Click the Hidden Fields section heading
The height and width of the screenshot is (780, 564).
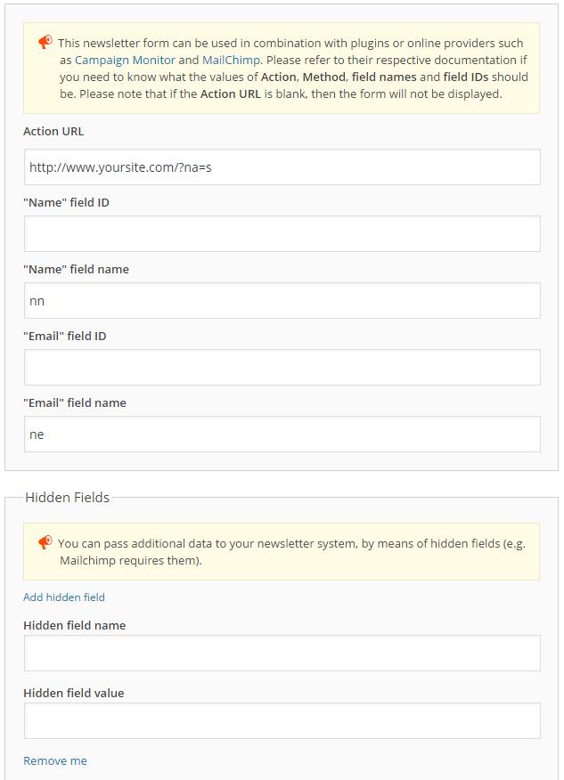[x=67, y=498]
